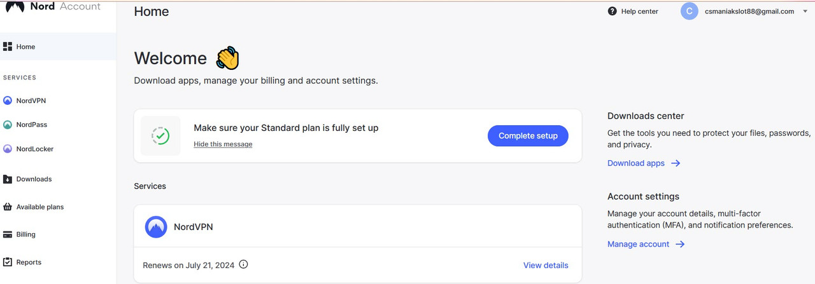This screenshot has height=284, width=815.
Task: Click the Available plans basket icon
Action: pyautogui.click(x=8, y=207)
